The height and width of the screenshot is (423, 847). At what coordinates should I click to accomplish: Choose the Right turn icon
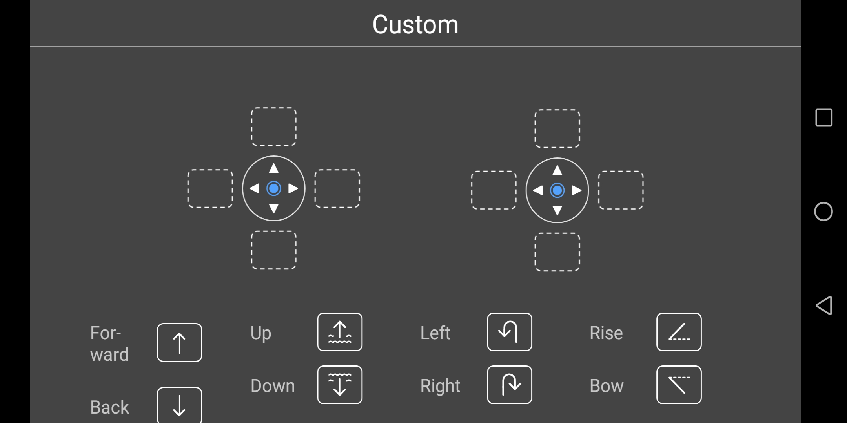point(510,385)
